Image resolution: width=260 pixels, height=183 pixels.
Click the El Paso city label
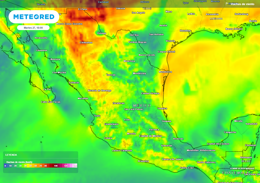[83, 9]
